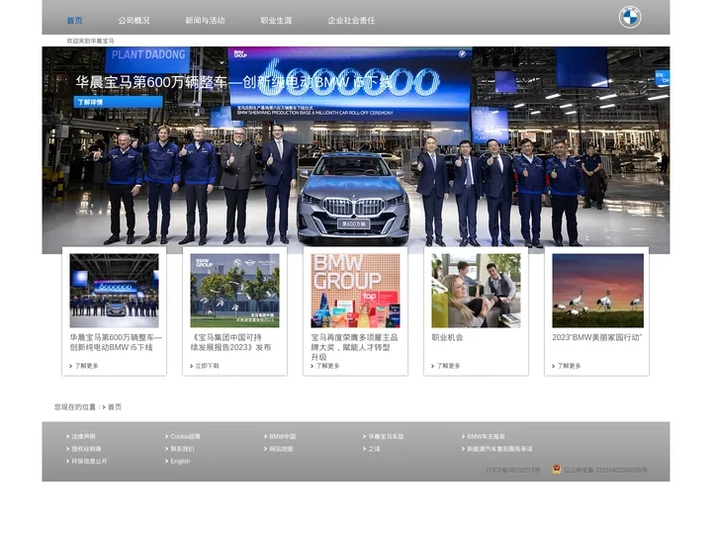
Task: Click 了解更多 under employer awards card
Action: (325, 366)
